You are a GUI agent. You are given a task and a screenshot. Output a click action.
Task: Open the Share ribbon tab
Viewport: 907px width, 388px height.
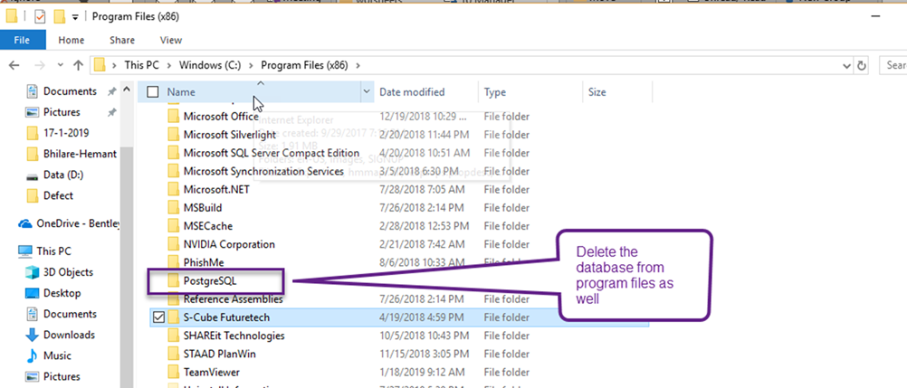tap(122, 40)
